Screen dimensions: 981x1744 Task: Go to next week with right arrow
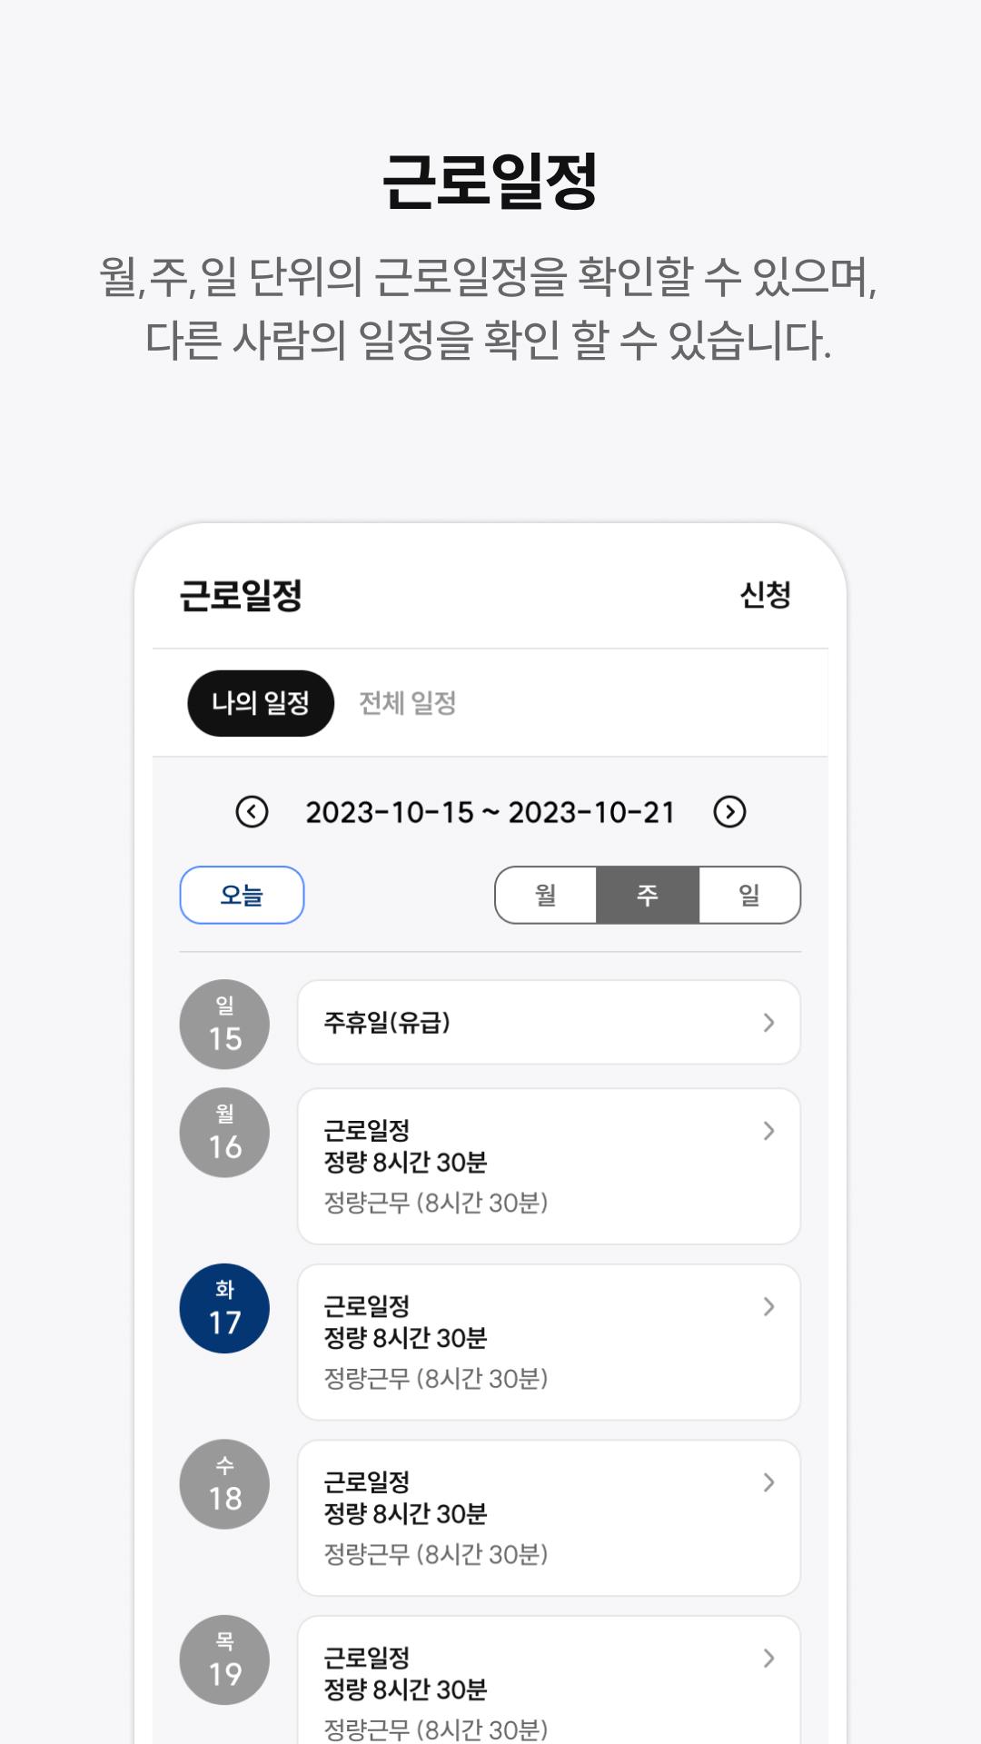(729, 811)
